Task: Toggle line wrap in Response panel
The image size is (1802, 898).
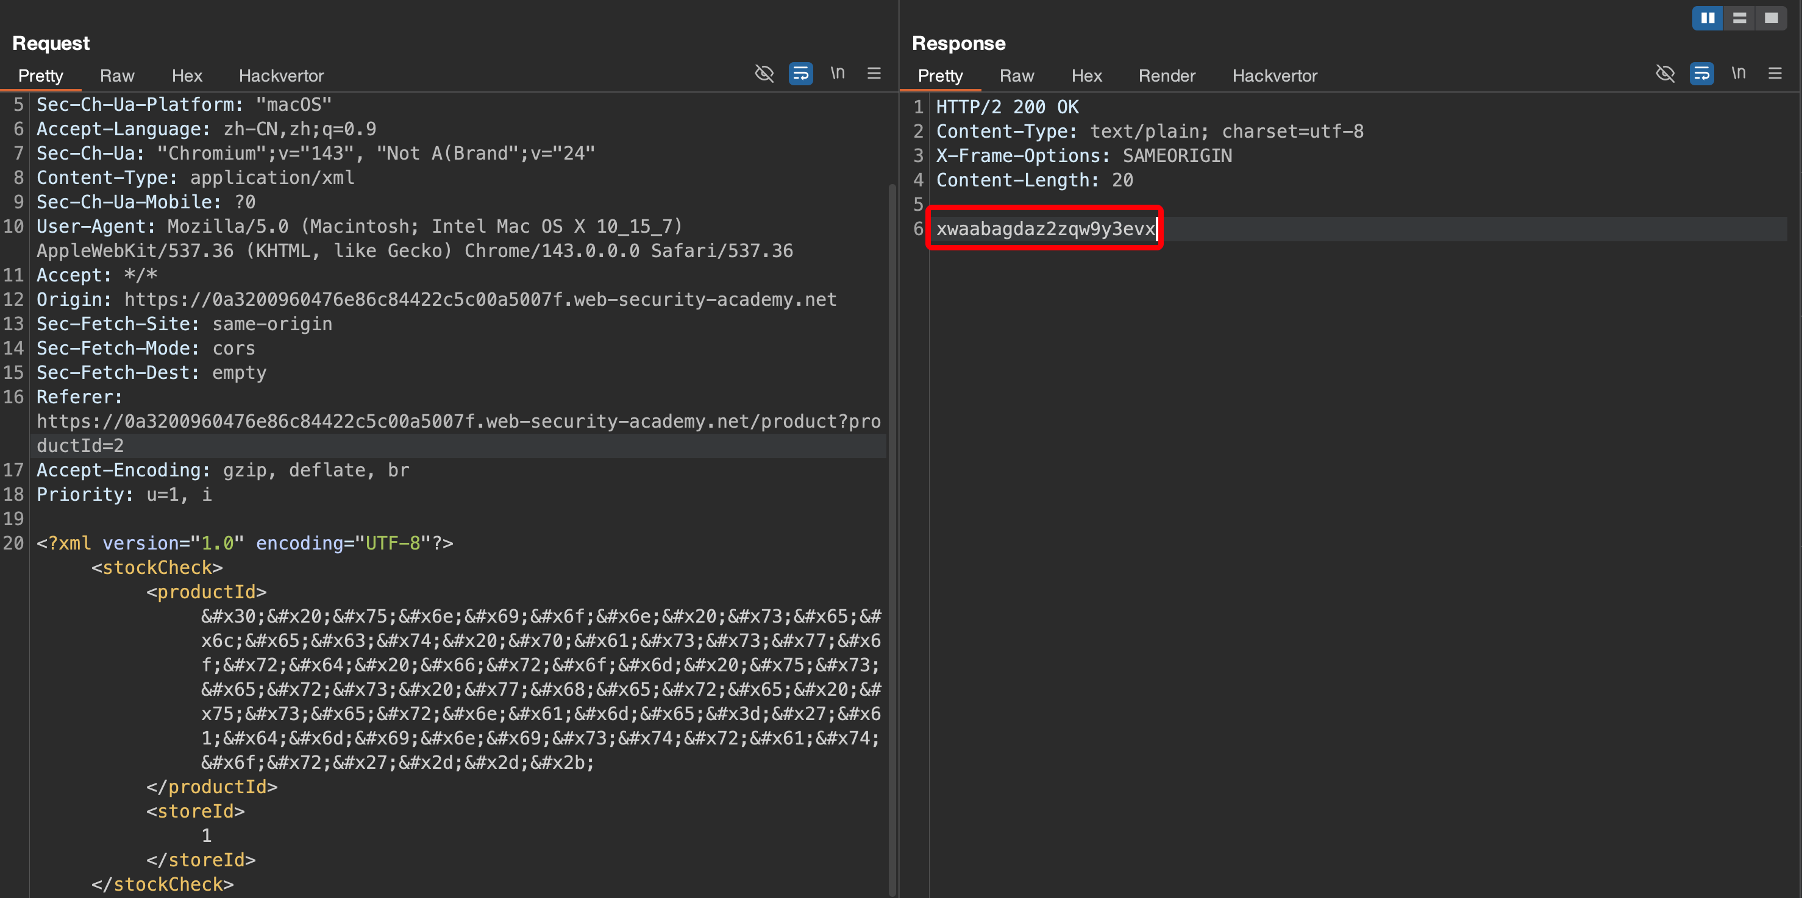Action: [1701, 73]
